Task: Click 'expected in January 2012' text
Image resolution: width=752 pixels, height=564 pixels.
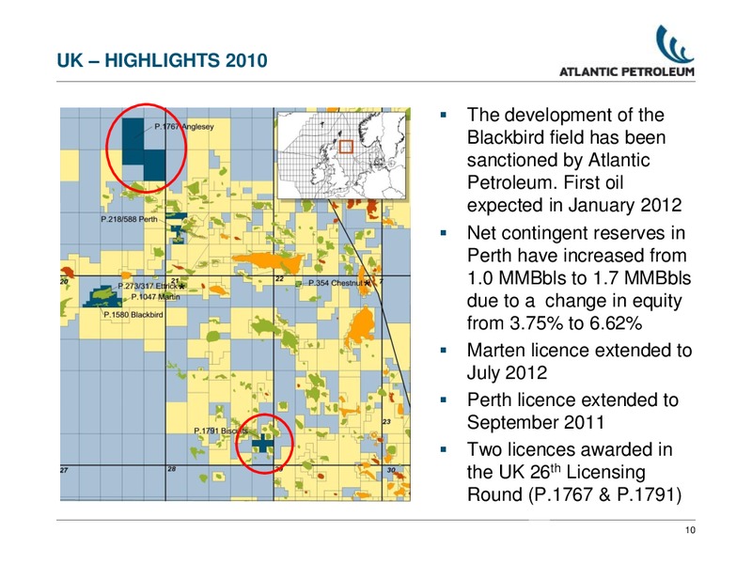Action: pyautogui.click(x=574, y=205)
